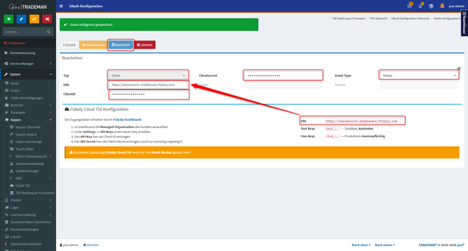Image resolution: width=468 pixels, height=251 pixels.
Task: Click the red gears configuration icon
Action: coord(47,19)
